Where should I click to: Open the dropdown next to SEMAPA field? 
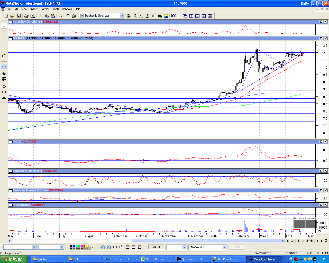184,247
